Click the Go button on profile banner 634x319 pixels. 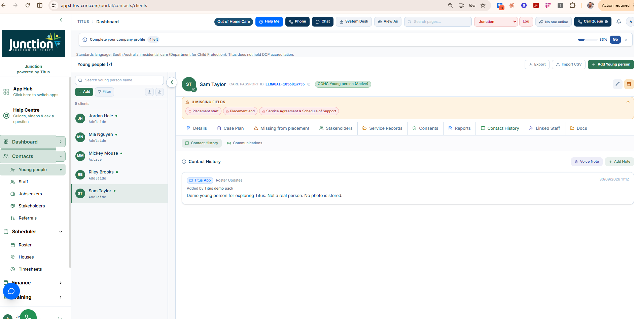(615, 40)
